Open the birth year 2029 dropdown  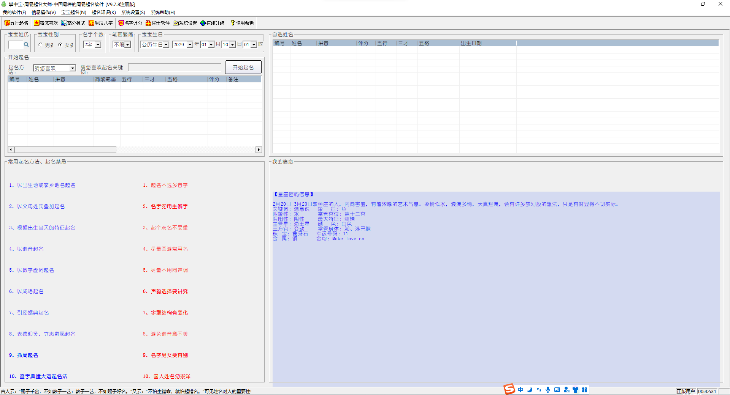click(190, 45)
